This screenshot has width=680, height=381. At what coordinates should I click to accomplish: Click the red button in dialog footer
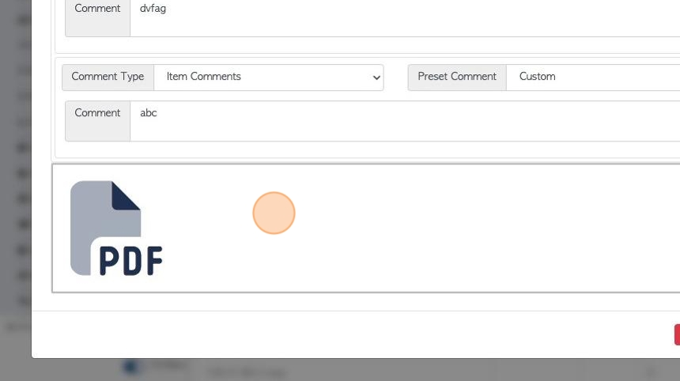677,334
